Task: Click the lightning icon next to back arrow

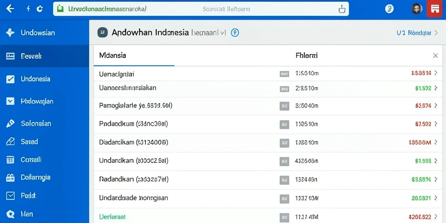Action: 28,9
